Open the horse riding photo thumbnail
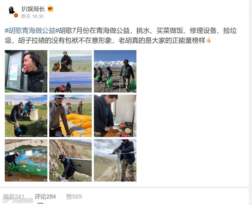This screenshot has width=252, height=205. (71, 71)
